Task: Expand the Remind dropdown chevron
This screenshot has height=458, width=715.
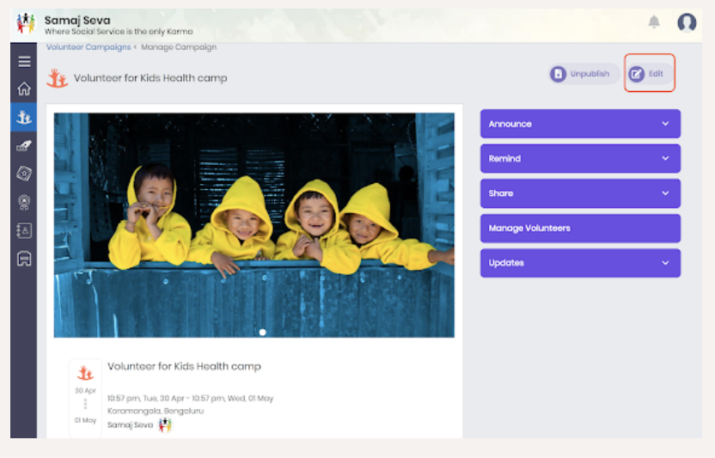Action: (x=665, y=158)
